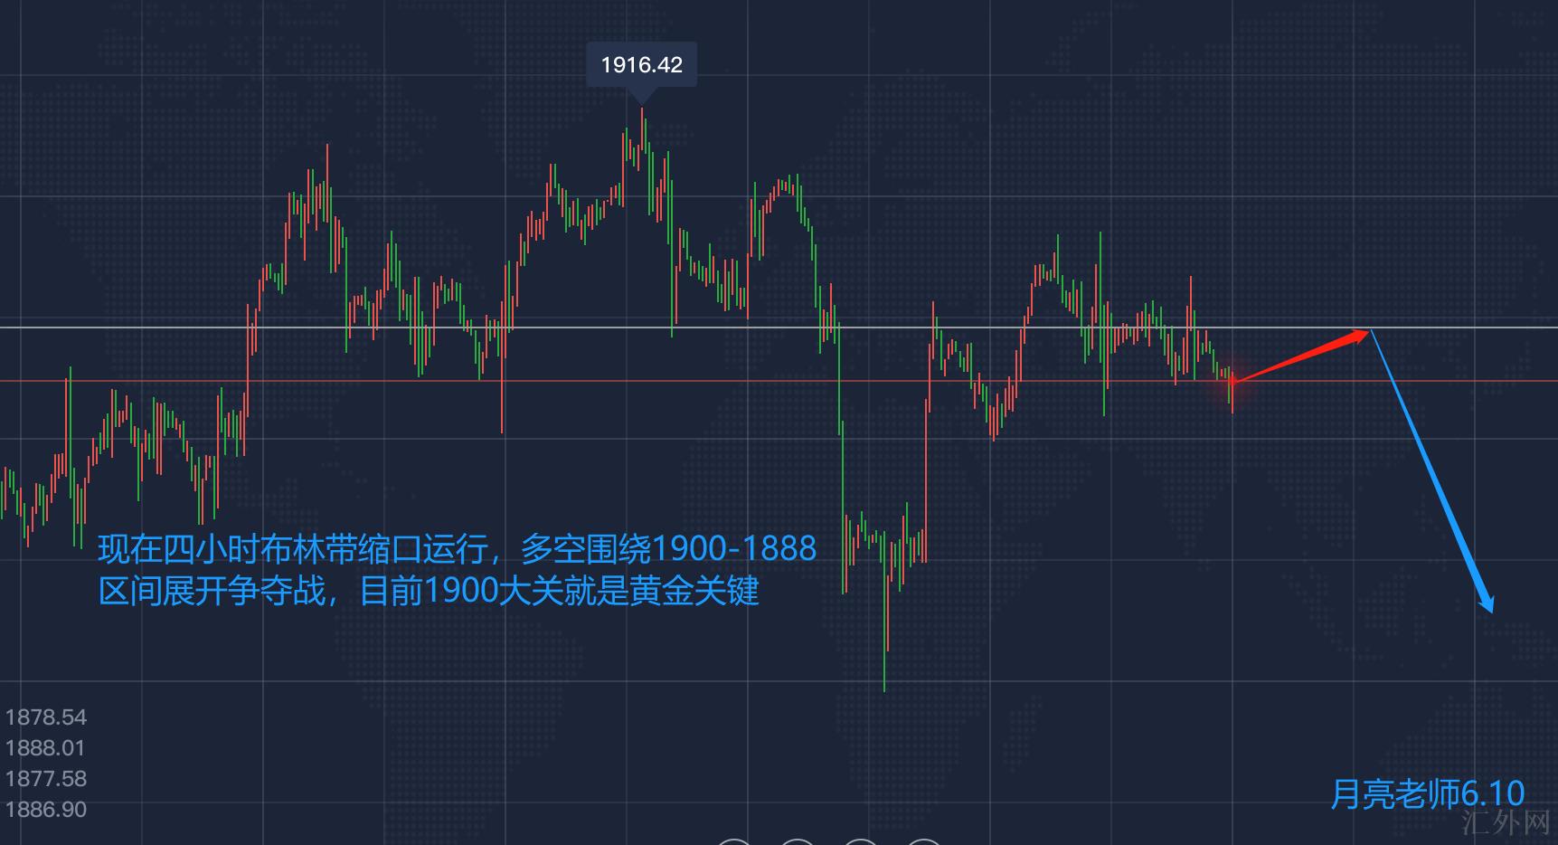1558x845 pixels.
Task: Select the 1877.58 price value
Action: pyautogui.click(x=46, y=779)
